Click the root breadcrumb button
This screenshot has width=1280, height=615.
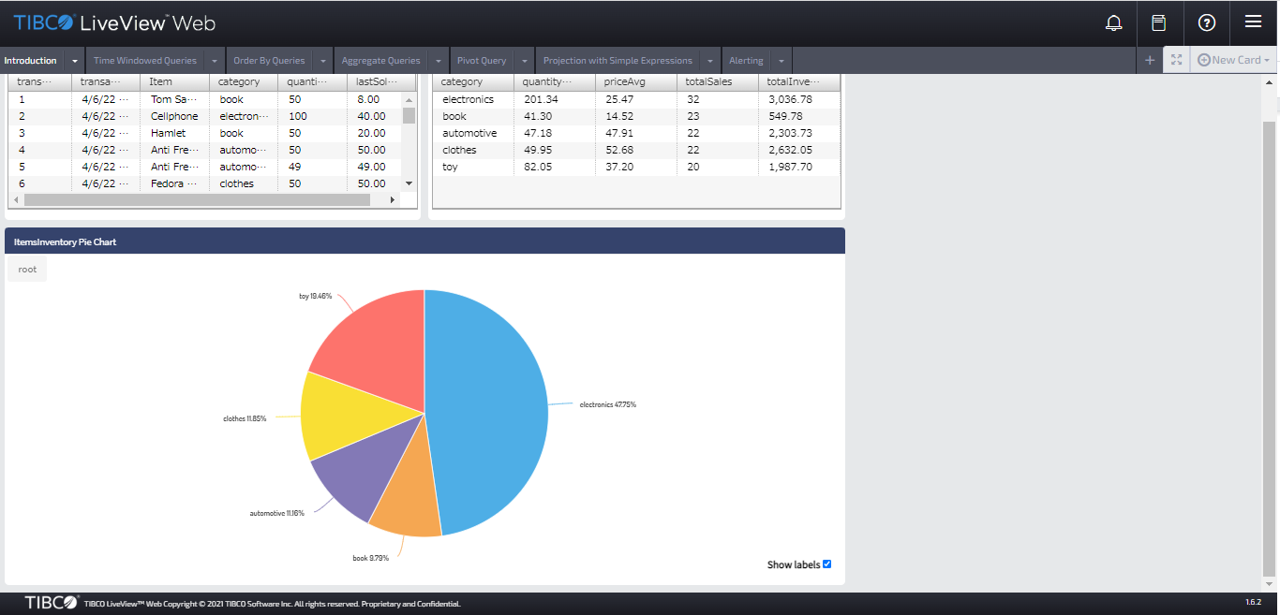(x=27, y=270)
